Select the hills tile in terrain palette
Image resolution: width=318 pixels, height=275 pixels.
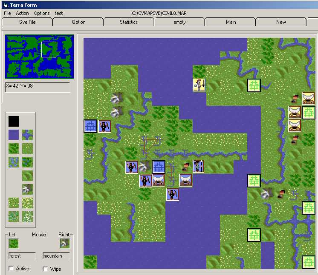tap(27, 176)
